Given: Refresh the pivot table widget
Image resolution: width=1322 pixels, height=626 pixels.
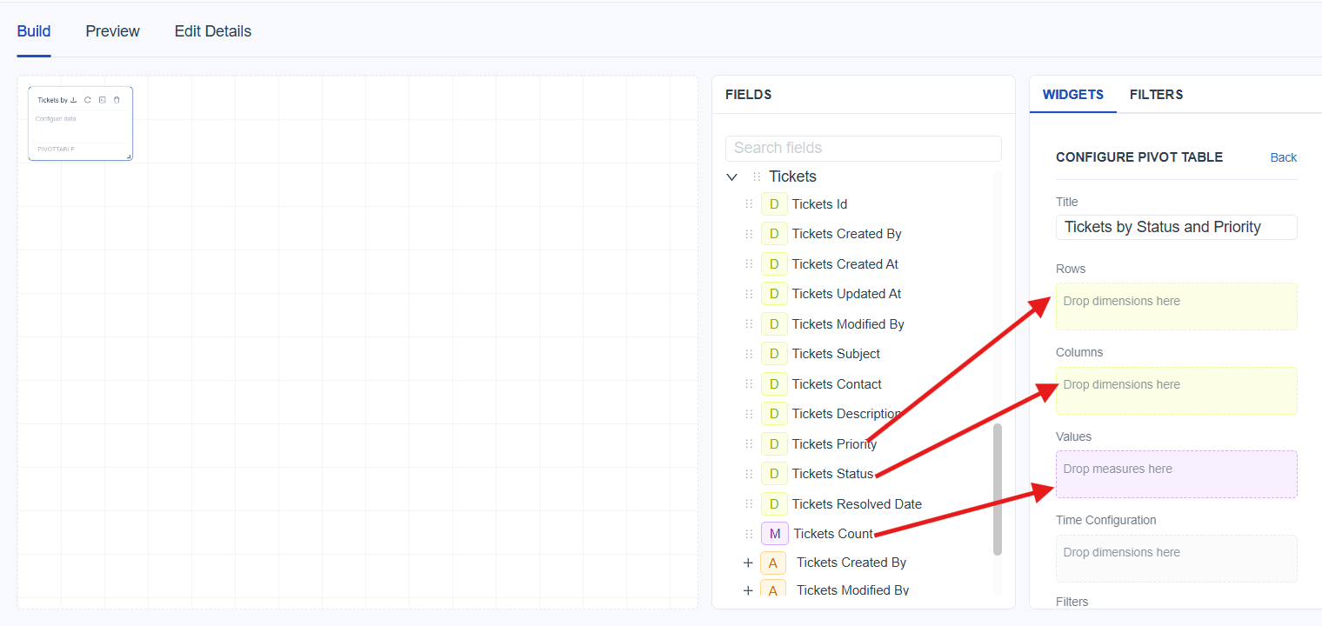Looking at the screenshot, I should click(88, 100).
